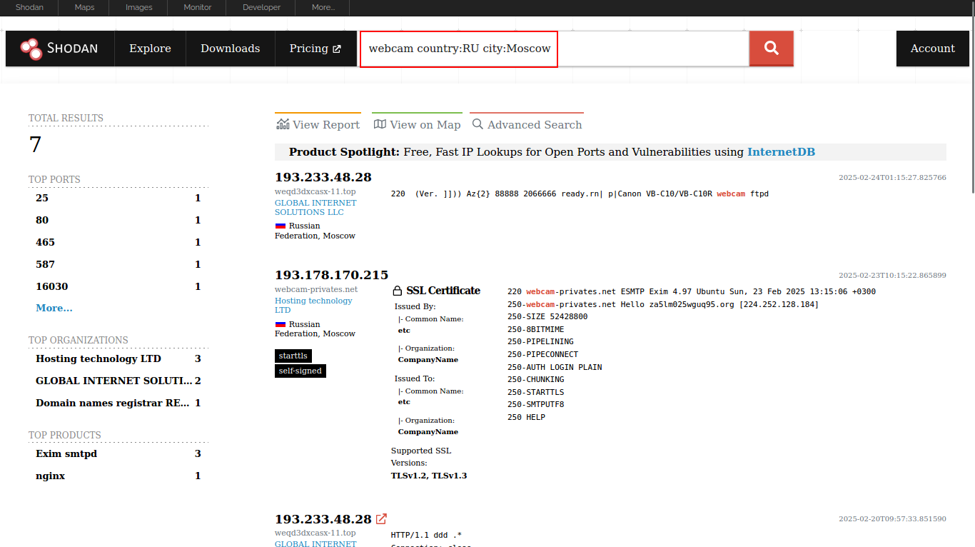
Task: Click the total results count 7
Action: (35, 145)
